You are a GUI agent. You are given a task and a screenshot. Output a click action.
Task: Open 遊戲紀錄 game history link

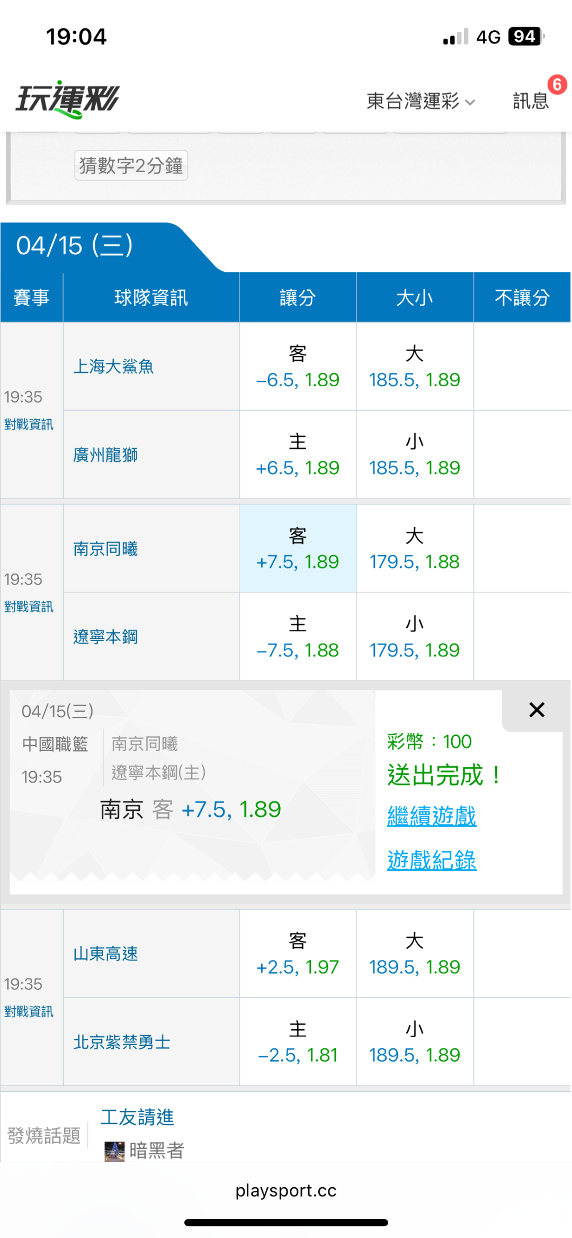432,860
